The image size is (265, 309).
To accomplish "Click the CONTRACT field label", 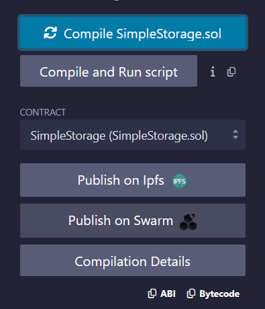I will point(43,112).
